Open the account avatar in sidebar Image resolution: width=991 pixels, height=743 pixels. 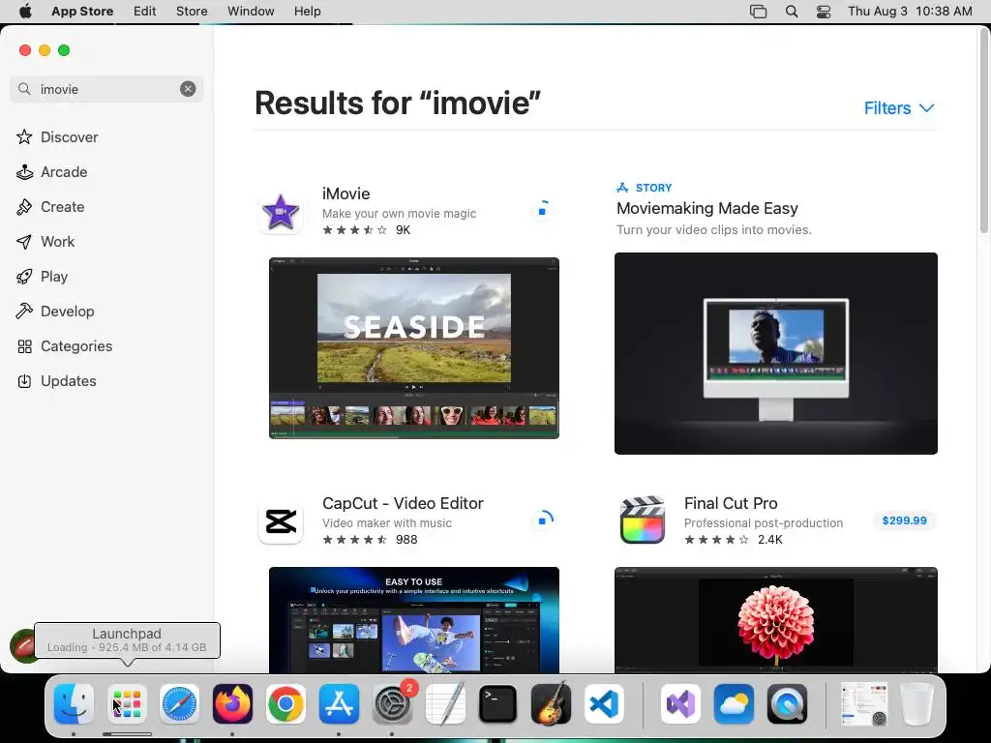(21, 645)
